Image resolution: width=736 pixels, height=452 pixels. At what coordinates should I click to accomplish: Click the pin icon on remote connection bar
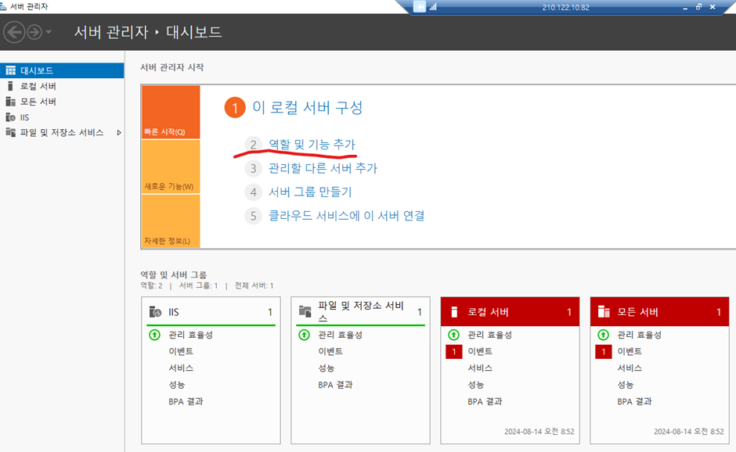pos(420,6)
